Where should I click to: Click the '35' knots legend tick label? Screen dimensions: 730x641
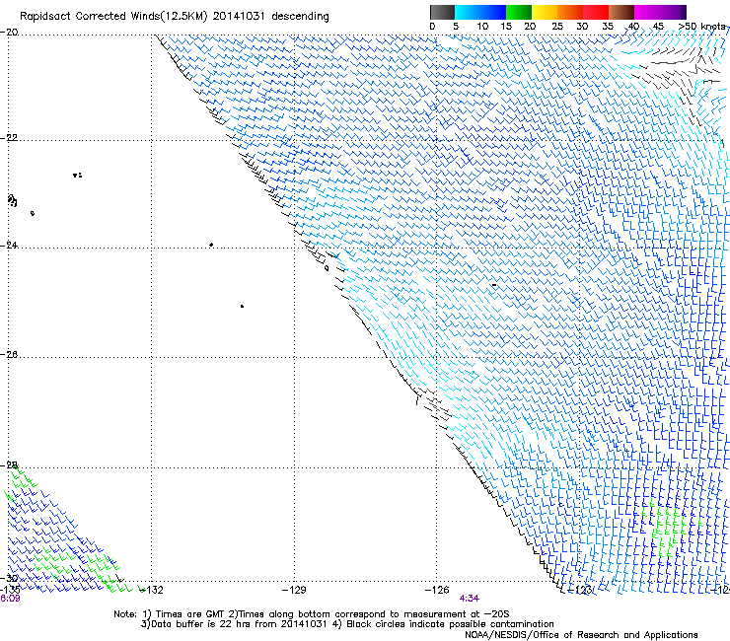pyautogui.click(x=608, y=27)
